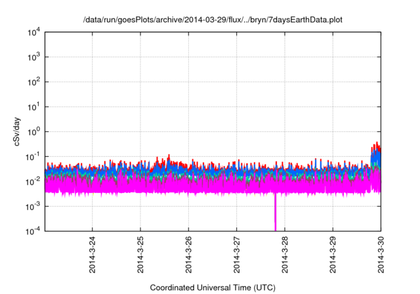Click the plot file path title

click(213, 20)
